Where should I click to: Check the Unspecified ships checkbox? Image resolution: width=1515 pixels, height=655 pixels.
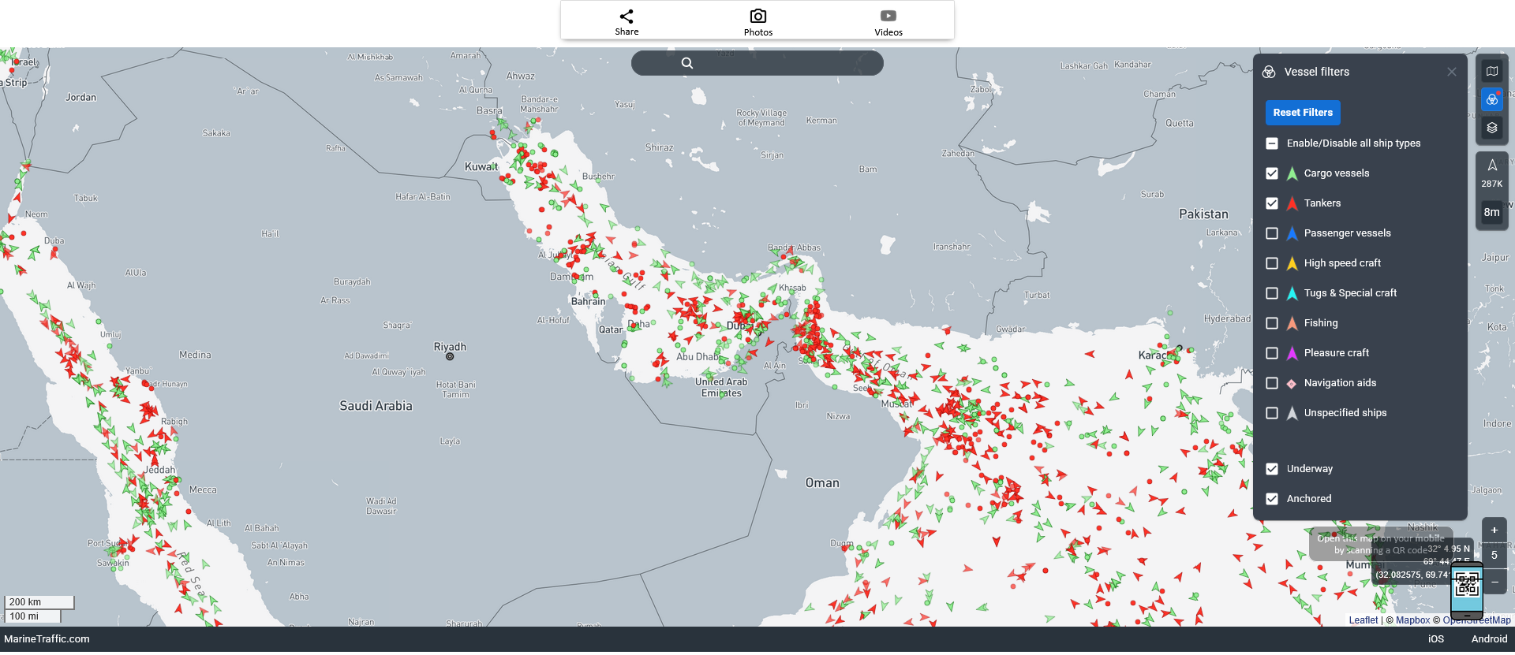point(1272,413)
